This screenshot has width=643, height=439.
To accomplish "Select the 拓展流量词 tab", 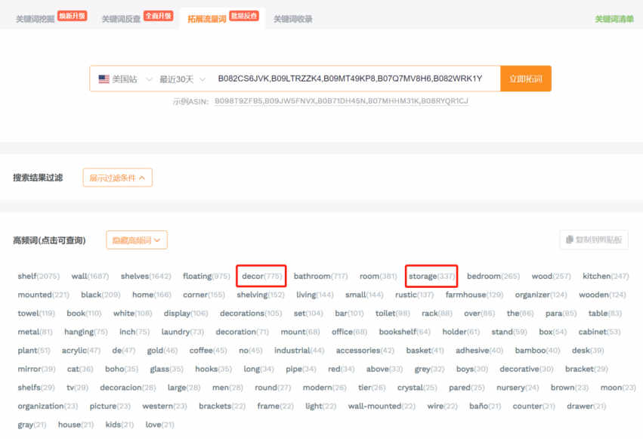I will (x=207, y=19).
